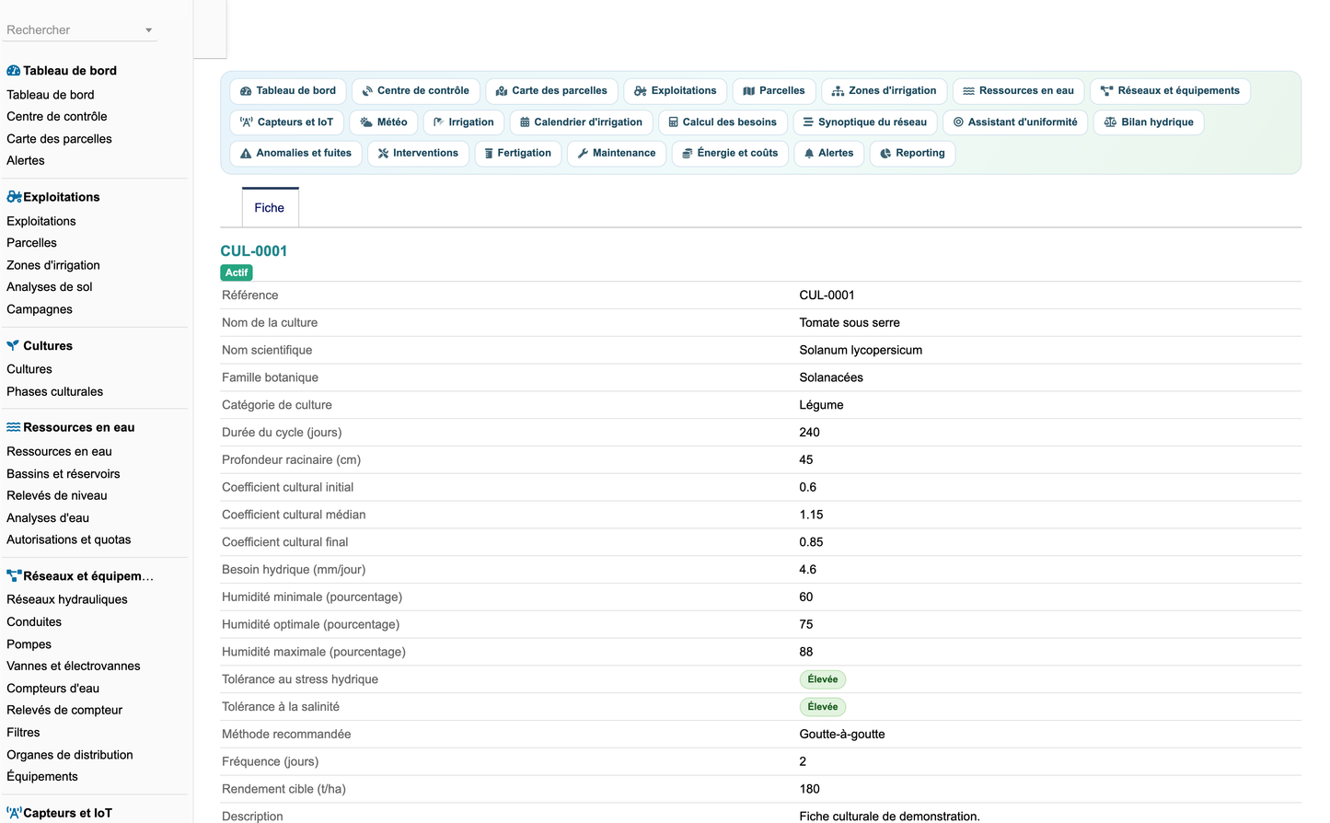1330x823 pixels.
Task: Open Conduites sidebar link
Action: [34, 622]
